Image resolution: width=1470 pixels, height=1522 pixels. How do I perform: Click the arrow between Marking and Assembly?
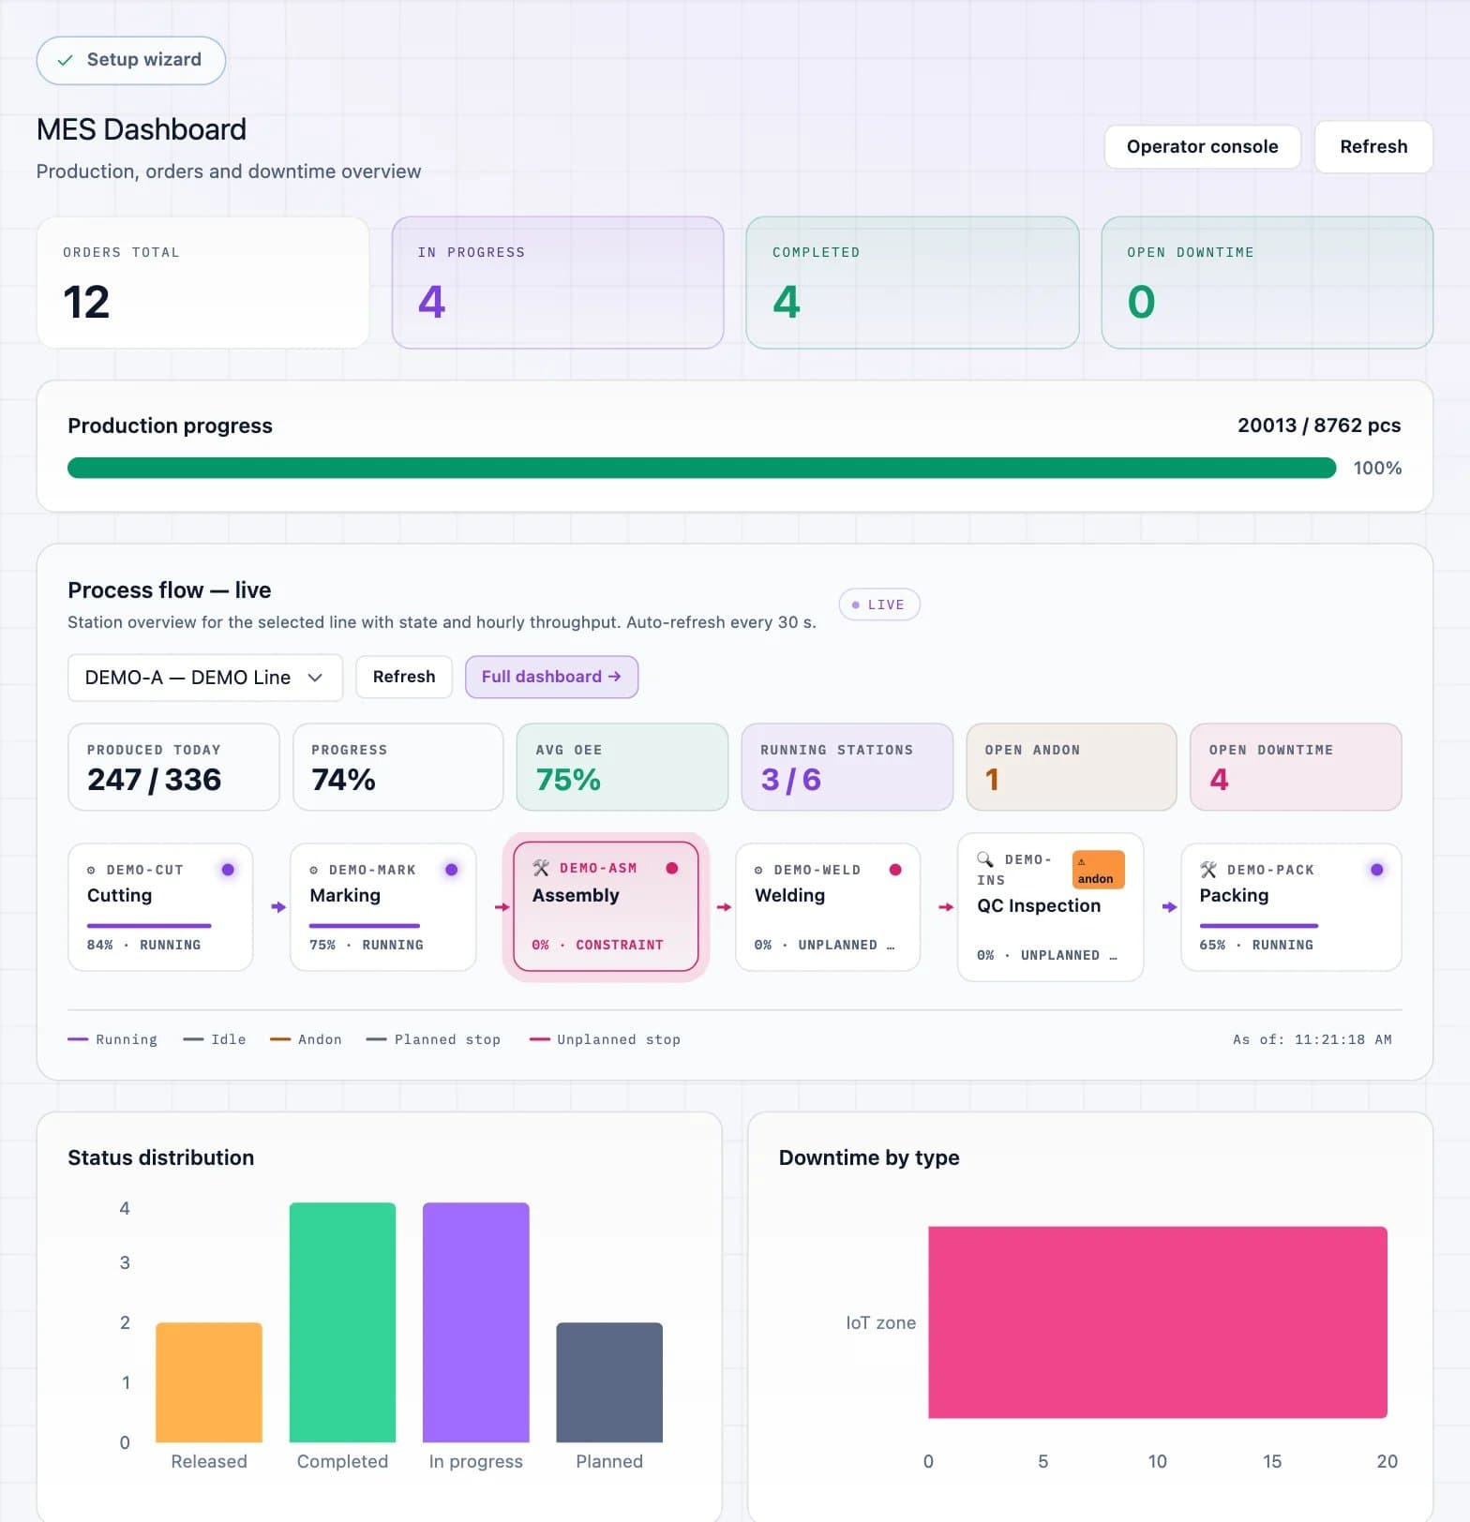[x=502, y=907]
